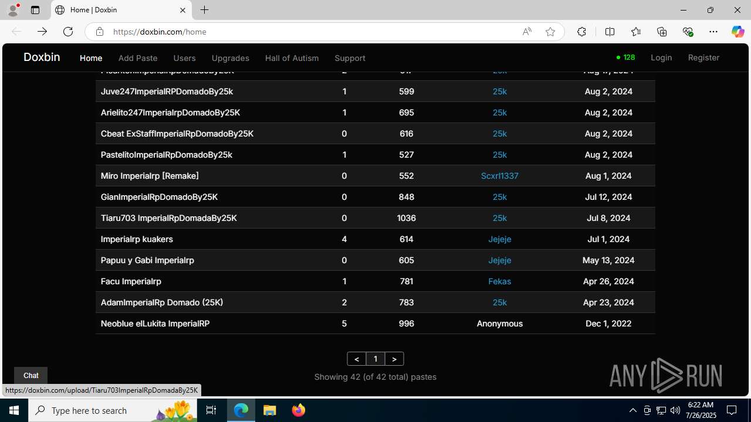Open paste Tiaru703 ImperialRpDomadaBy25K
Viewport: 751px width, 422px height.
click(x=169, y=218)
